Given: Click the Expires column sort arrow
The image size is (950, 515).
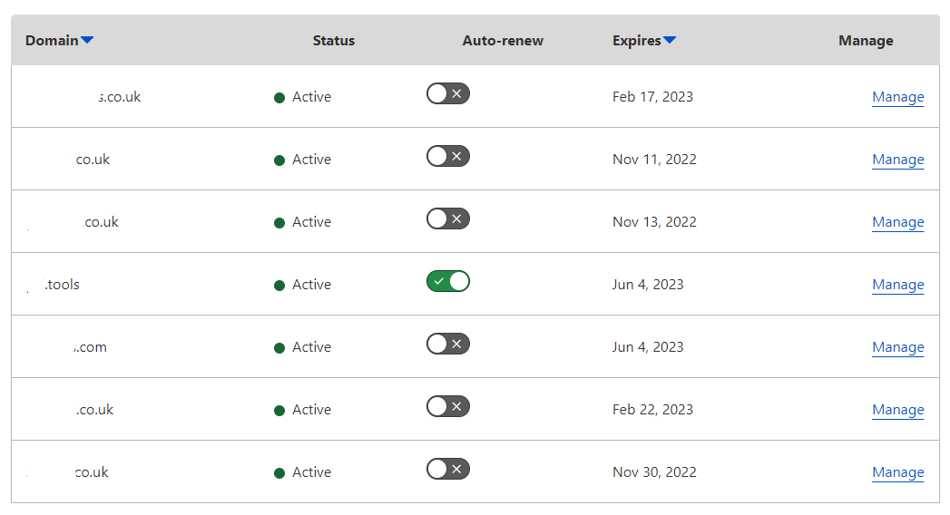Looking at the screenshot, I should tap(670, 40).
